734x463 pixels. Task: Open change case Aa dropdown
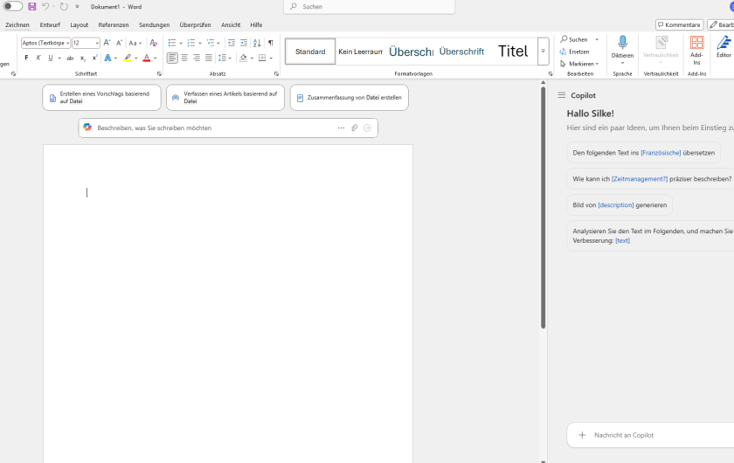point(135,43)
